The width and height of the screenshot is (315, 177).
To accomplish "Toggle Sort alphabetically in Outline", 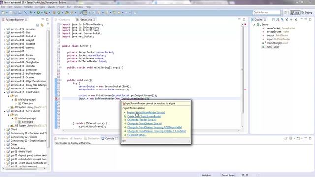I will click(x=278, y=20).
